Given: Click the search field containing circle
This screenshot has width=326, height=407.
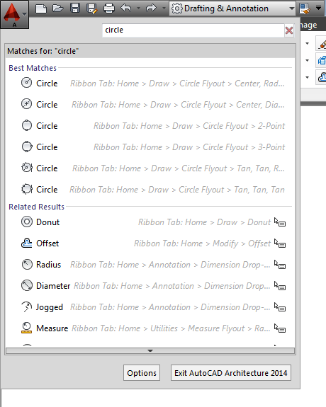Looking at the screenshot, I should [x=193, y=30].
